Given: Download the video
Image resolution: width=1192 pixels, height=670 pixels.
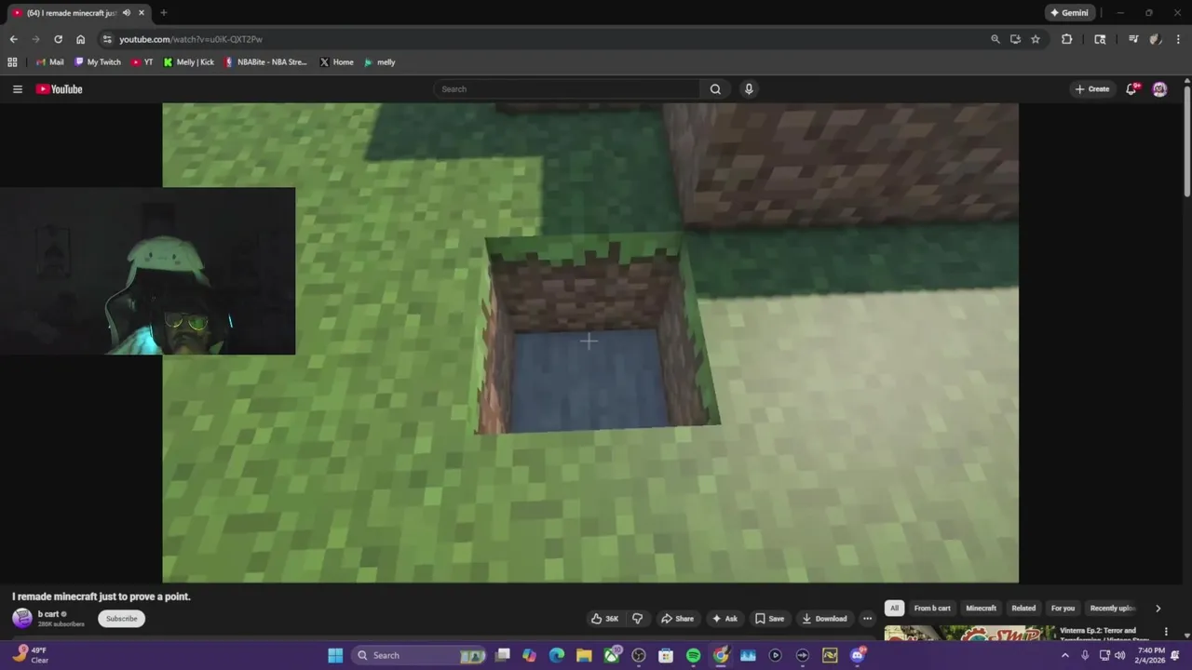Looking at the screenshot, I should tap(824, 619).
